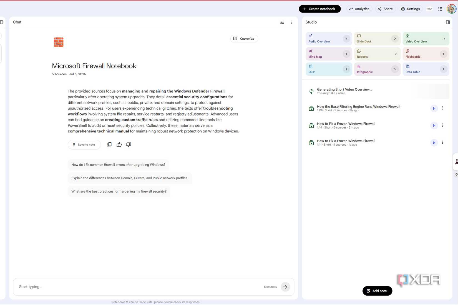
Task: Open menu for Base Filtering Engine video
Action: pos(442,108)
